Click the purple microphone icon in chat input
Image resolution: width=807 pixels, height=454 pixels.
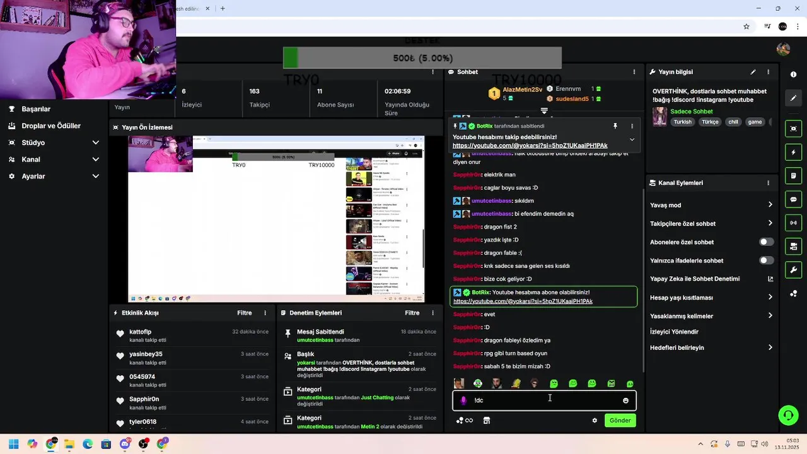point(463,400)
